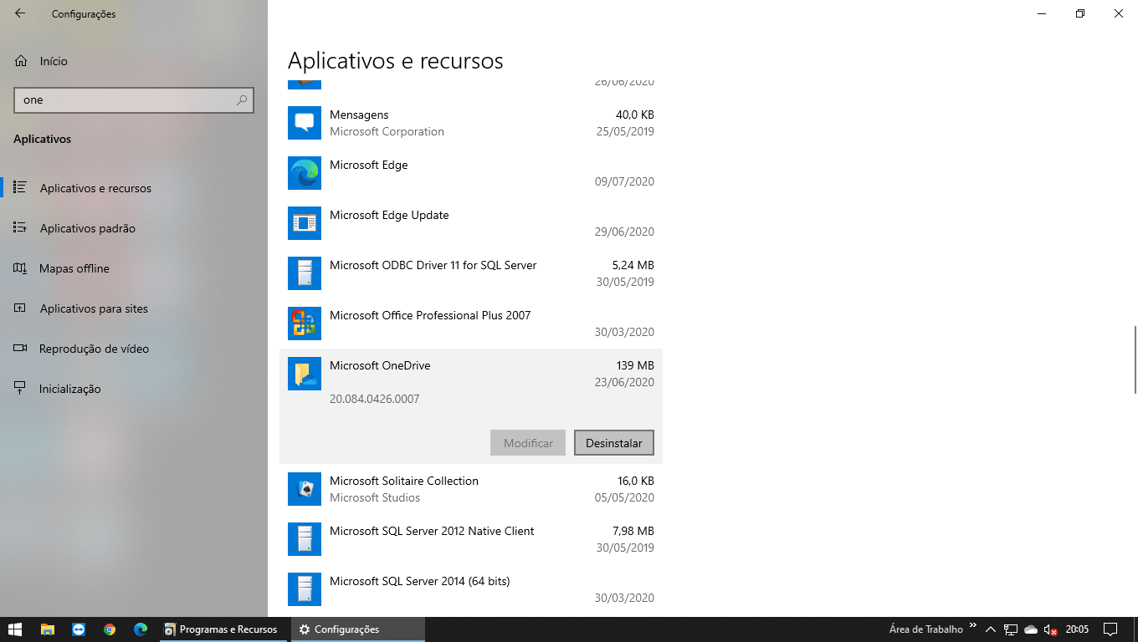Click the greyed Modificar button
The height and width of the screenshot is (642, 1138).
528,443
